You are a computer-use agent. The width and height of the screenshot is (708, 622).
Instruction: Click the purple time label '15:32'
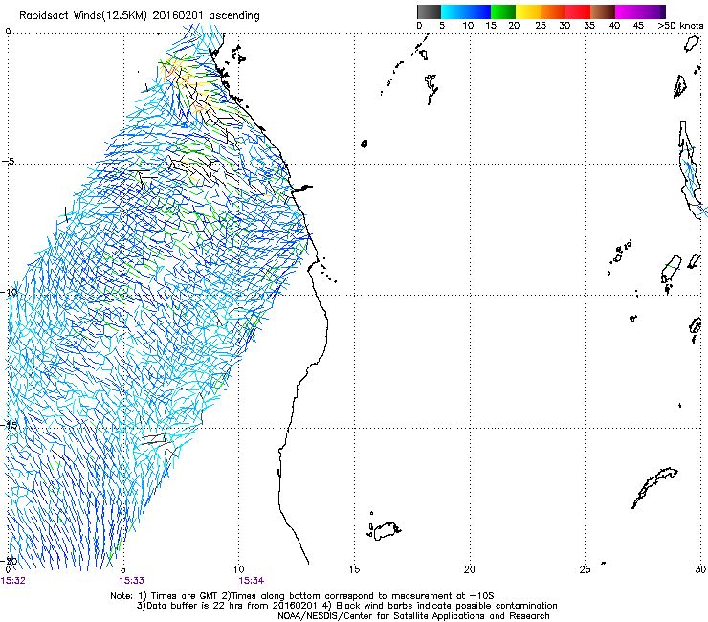click(x=13, y=581)
